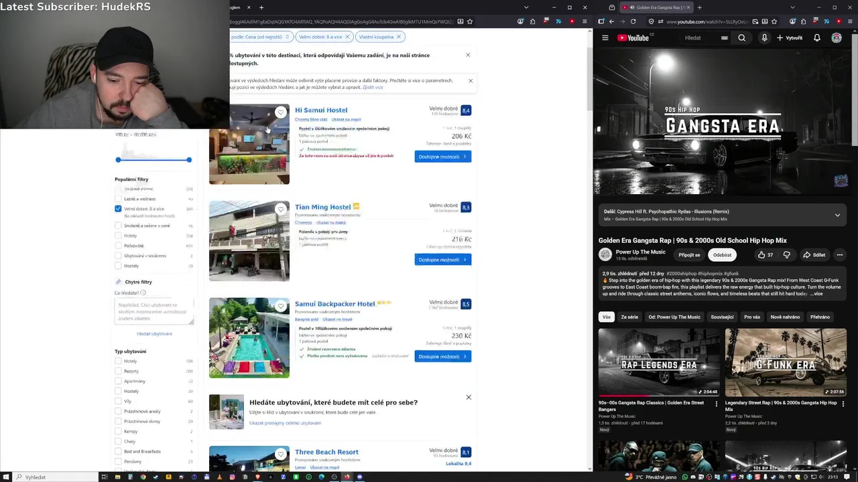Save Hi Samui Hostel with heart icon
The width and height of the screenshot is (858, 482).
(x=281, y=112)
